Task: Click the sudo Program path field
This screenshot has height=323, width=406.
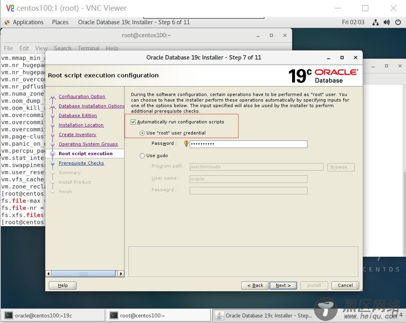Action: pyautogui.click(x=256, y=167)
